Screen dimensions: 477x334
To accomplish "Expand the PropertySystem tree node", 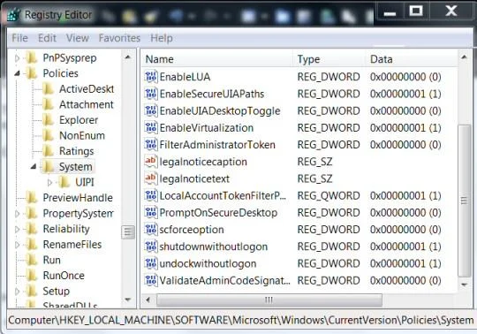I will click(18, 214).
